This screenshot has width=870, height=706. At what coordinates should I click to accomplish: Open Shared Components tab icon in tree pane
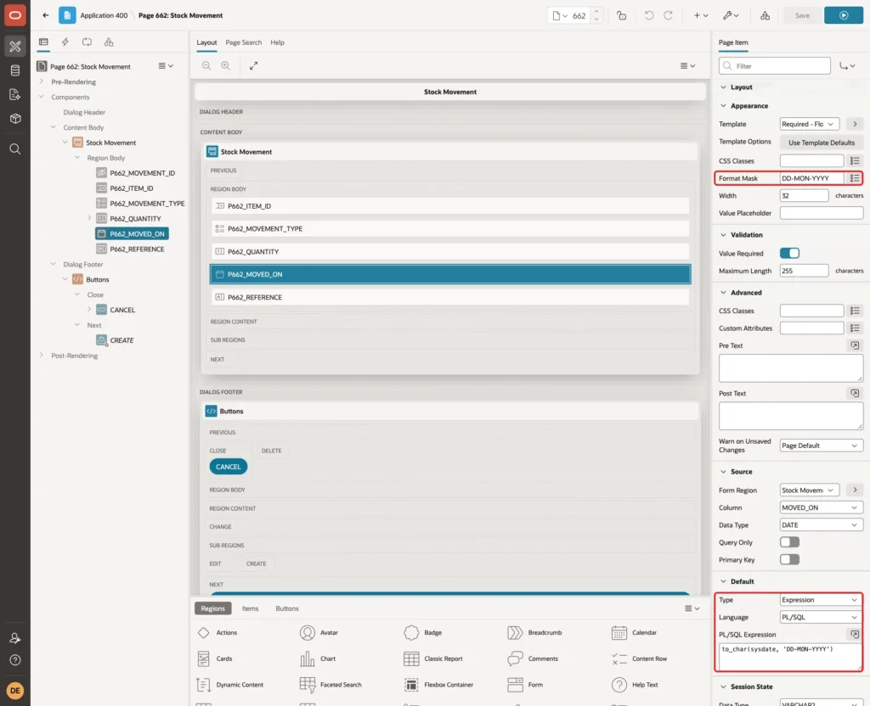tap(109, 42)
